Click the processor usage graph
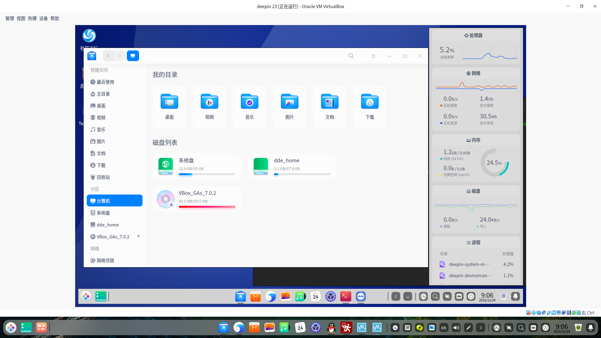Screen dimensions: 601x338 click(490, 52)
